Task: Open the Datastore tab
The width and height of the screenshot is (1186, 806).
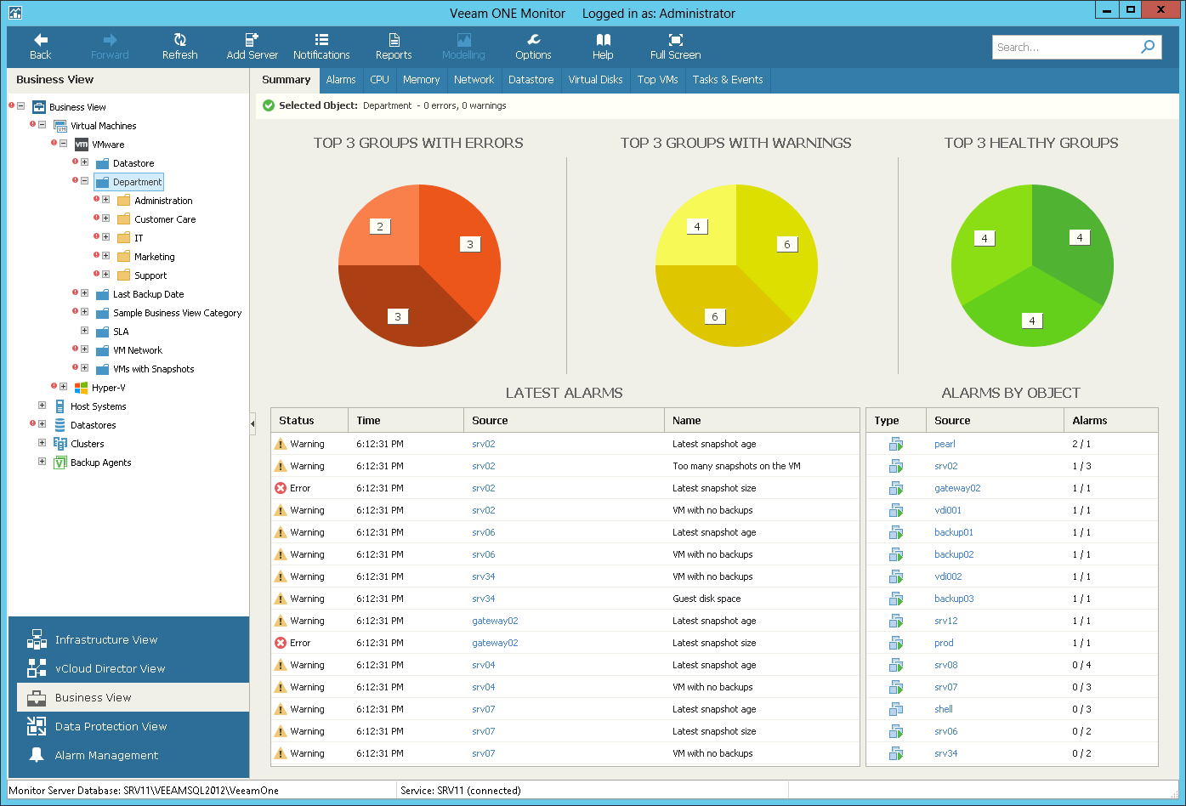Action: pyautogui.click(x=531, y=80)
